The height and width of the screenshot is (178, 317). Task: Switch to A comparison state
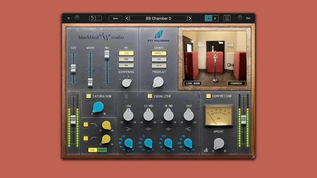(x=209, y=18)
